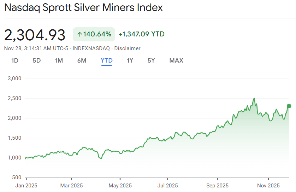Show the 1M chart range
Viewport: 296px width, 192px height.
(59, 60)
